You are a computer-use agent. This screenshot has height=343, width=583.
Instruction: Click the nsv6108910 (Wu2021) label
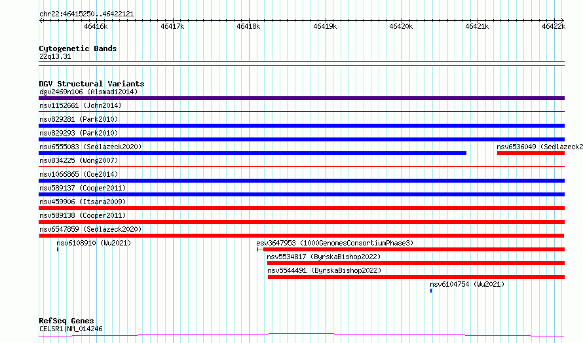(94, 243)
